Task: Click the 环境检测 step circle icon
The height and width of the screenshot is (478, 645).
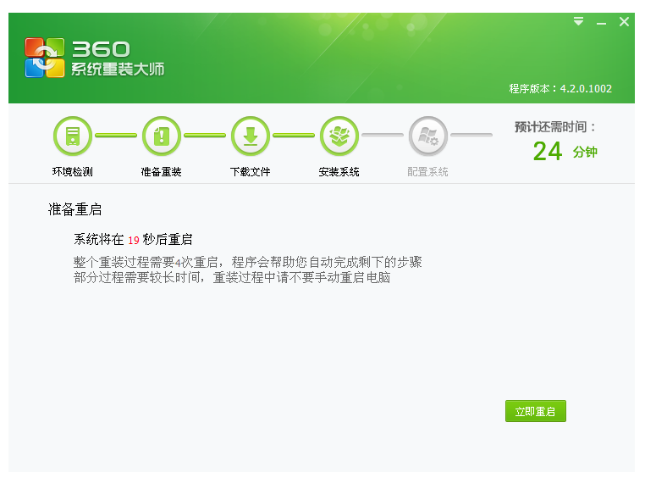Action: tap(73, 136)
